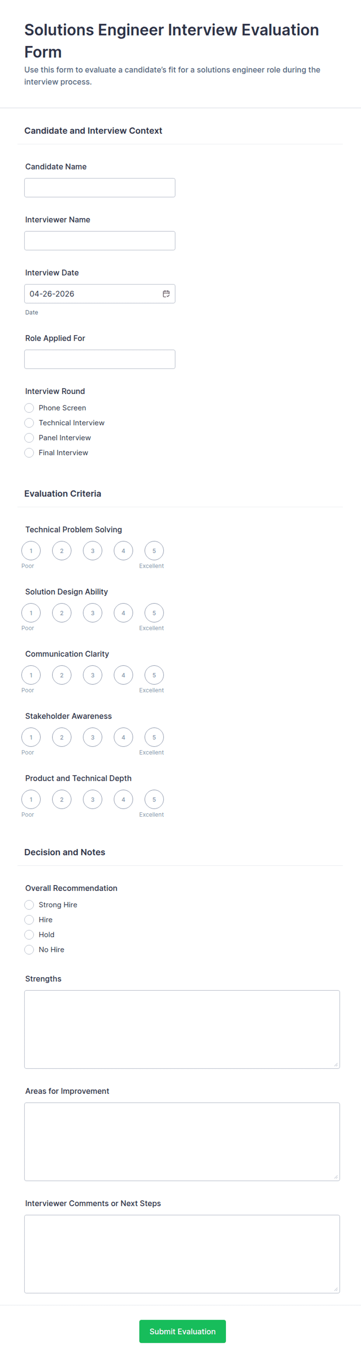Click the Submit Evaluation button
Viewport: 361px width, 1362px height.
click(182, 1331)
